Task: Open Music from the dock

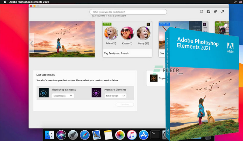Action: [132, 135]
